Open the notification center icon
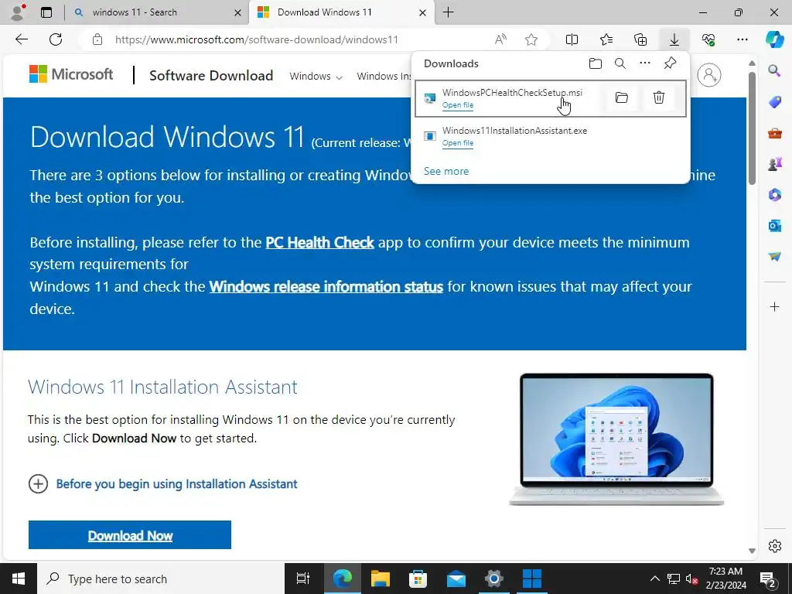 pyautogui.click(x=768, y=579)
